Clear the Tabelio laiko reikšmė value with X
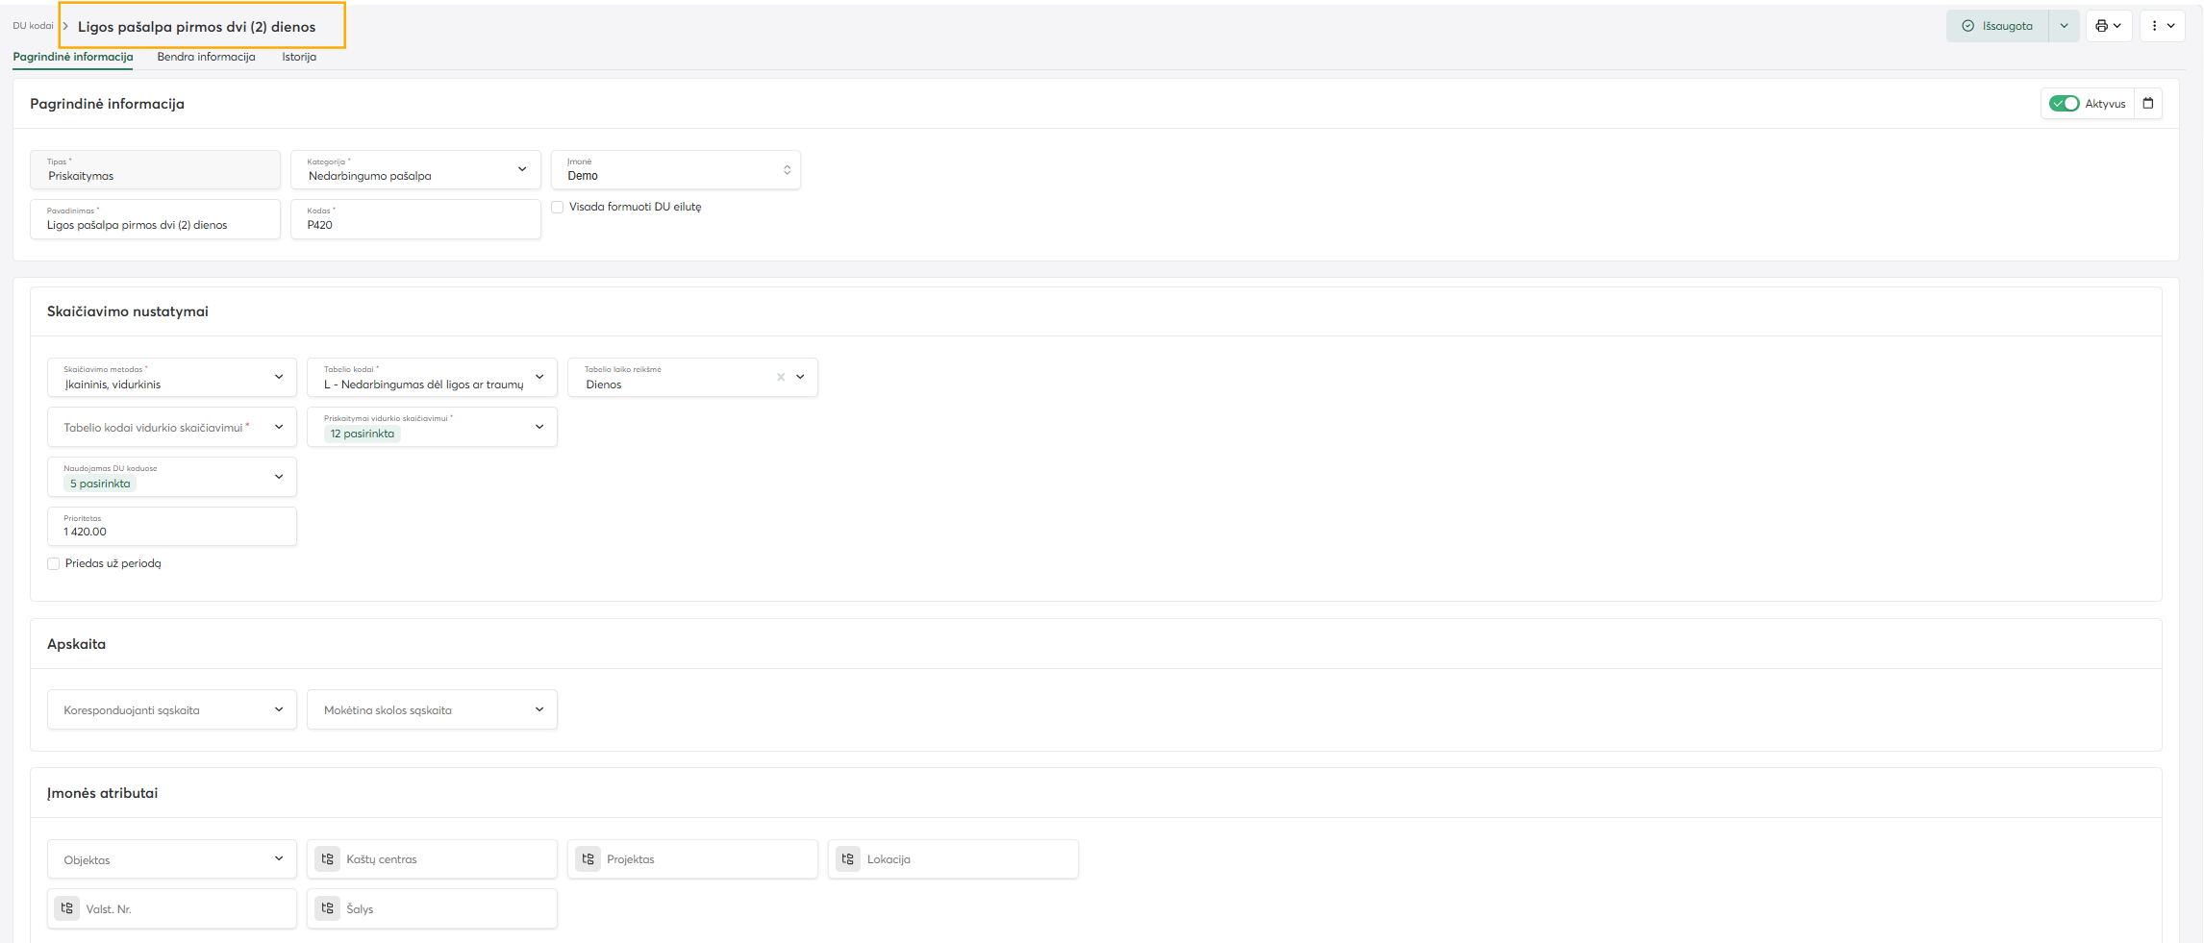 coord(781,377)
